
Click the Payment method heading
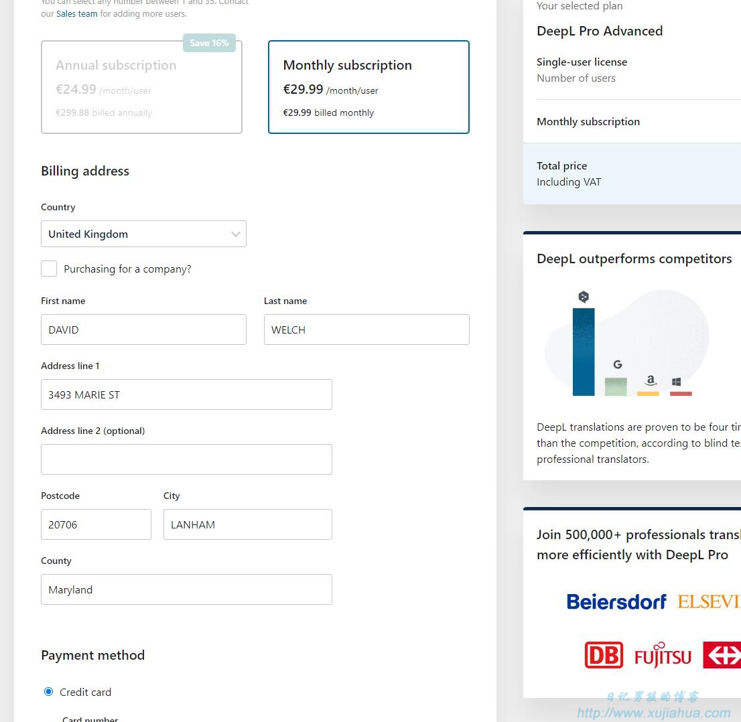92,656
